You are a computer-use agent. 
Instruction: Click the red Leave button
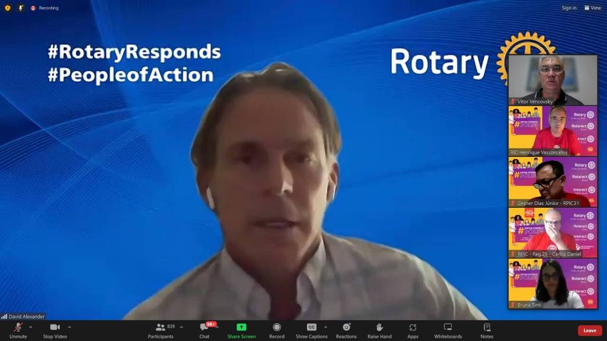pos(589,330)
